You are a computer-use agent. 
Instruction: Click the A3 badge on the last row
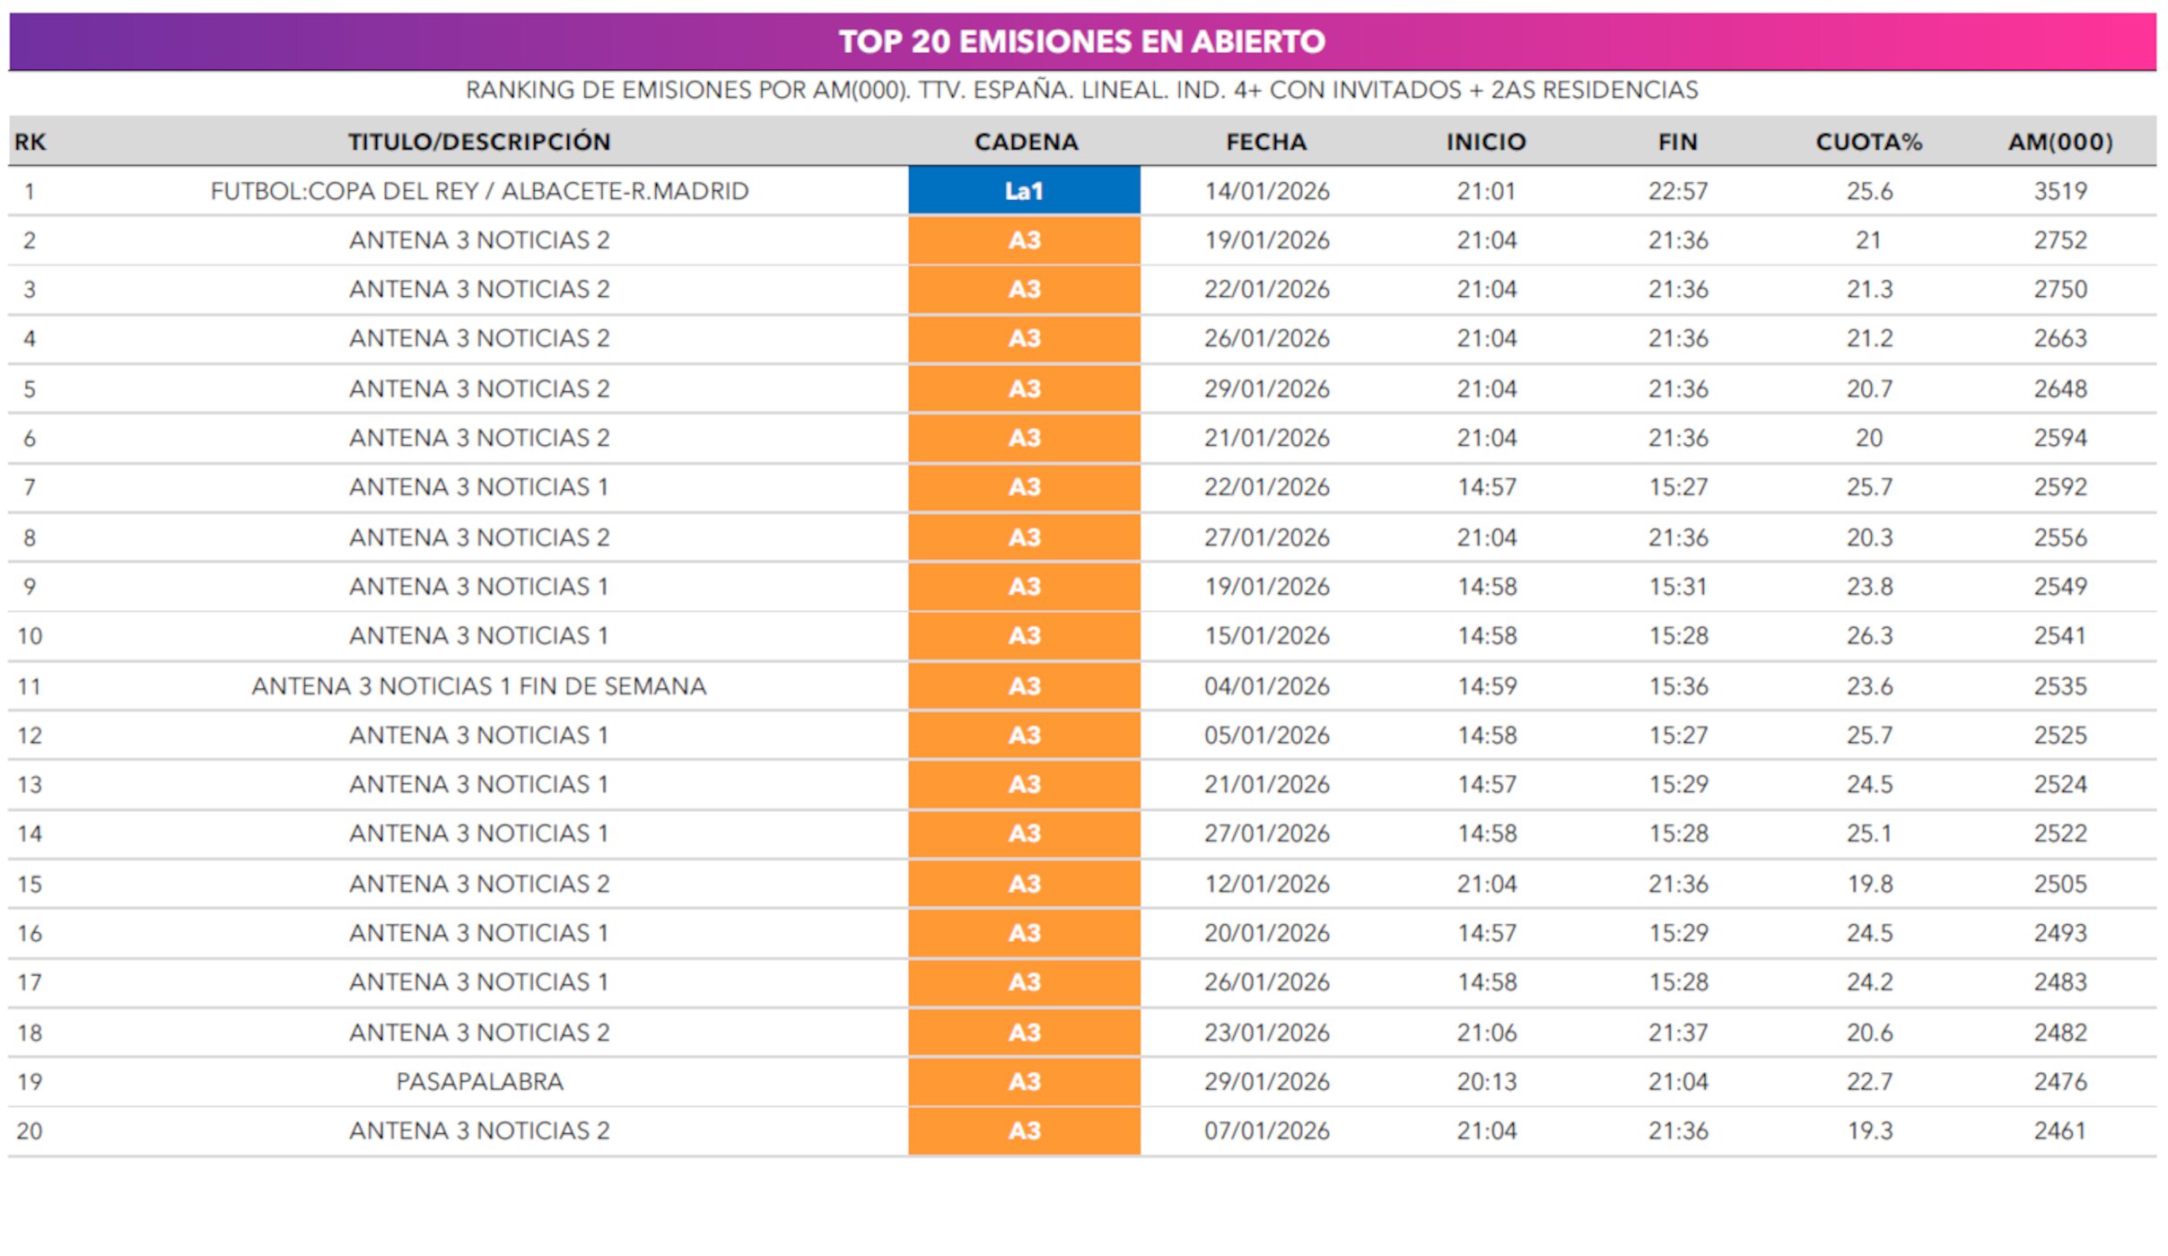pyautogui.click(x=1023, y=1130)
